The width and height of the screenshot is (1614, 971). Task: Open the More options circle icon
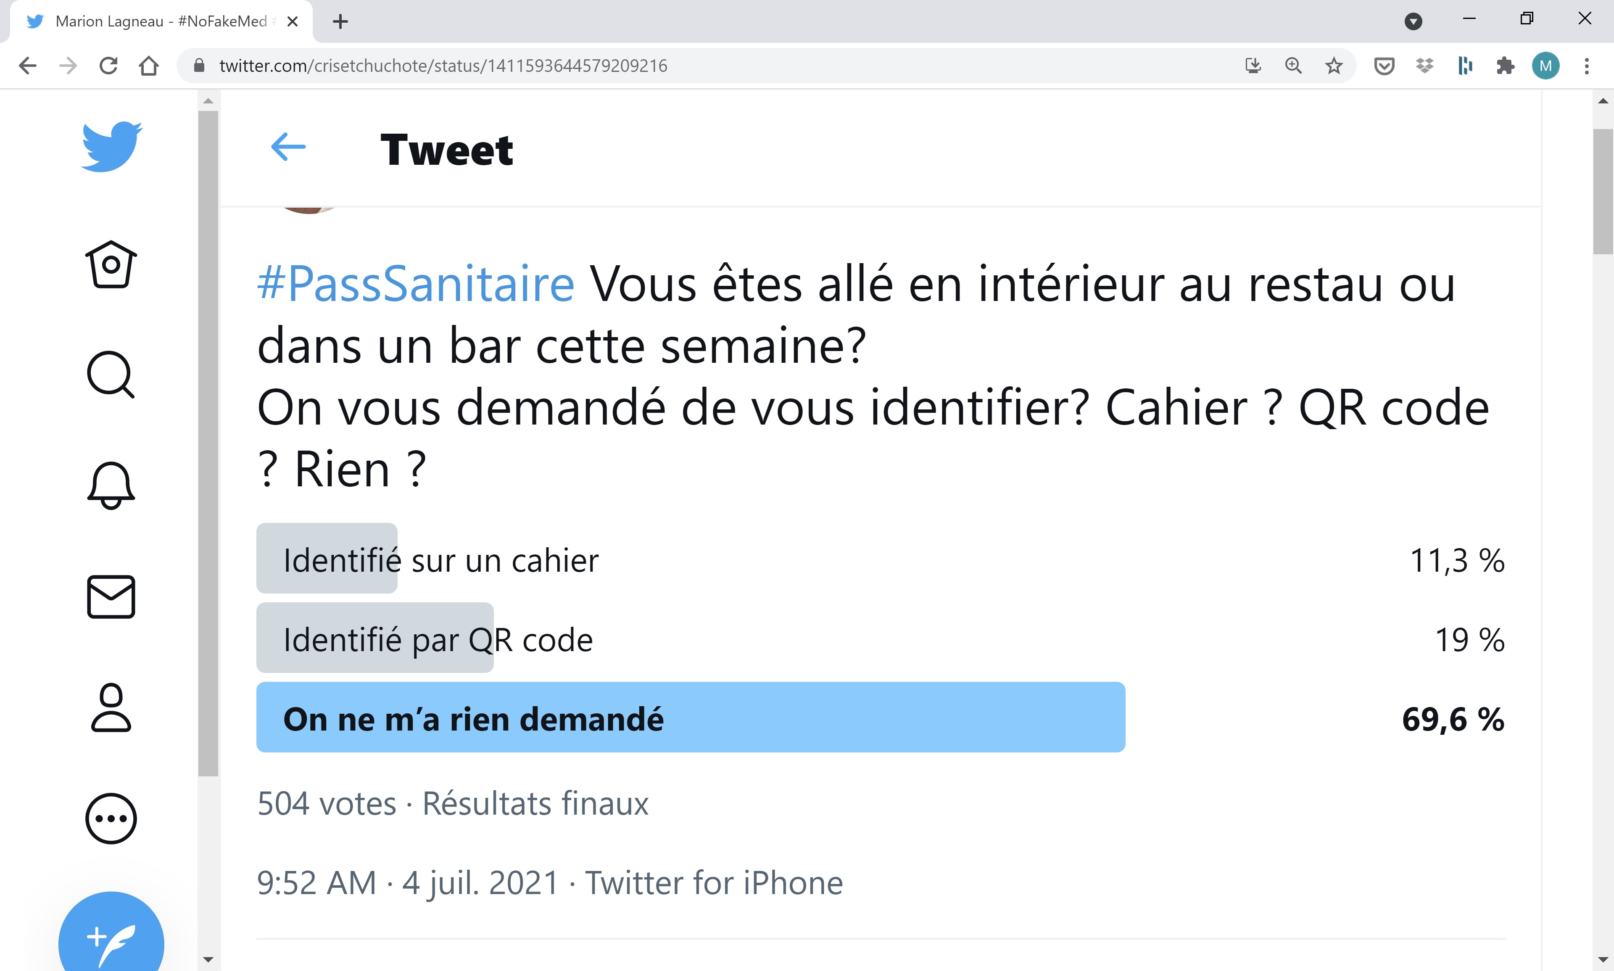111,818
